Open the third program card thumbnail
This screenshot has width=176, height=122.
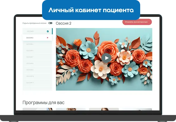coord(104,109)
